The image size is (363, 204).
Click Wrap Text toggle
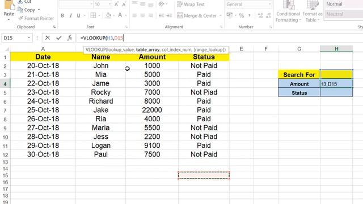coord(191,4)
